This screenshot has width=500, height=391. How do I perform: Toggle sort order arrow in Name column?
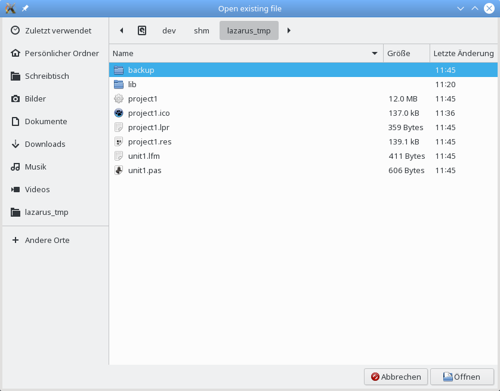375,53
